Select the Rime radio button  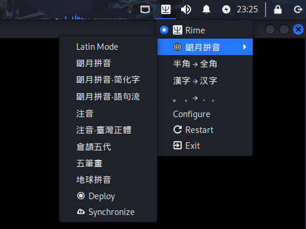(x=164, y=30)
